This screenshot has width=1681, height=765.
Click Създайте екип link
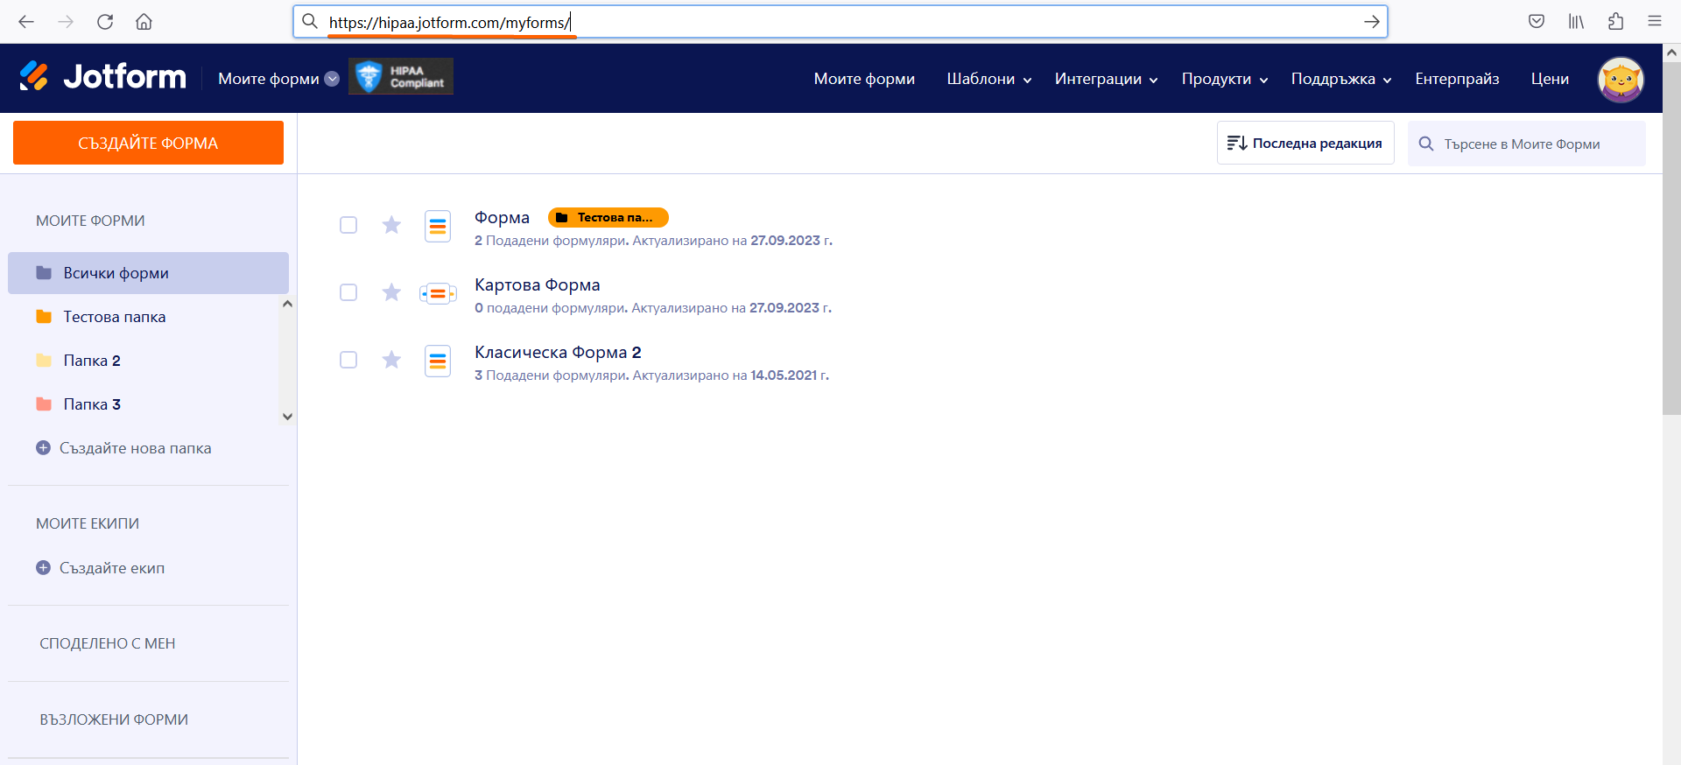pyautogui.click(x=112, y=568)
